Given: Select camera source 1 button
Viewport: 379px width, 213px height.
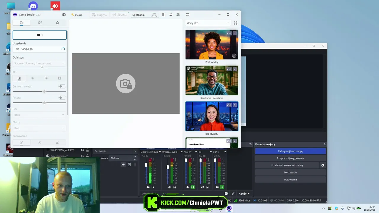Looking at the screenshot, I should [40, 35].
